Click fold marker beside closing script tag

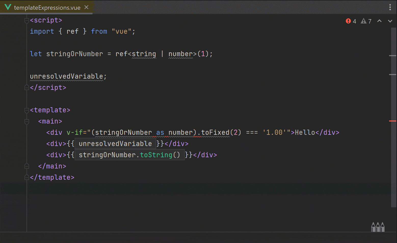tap(27, 88)
